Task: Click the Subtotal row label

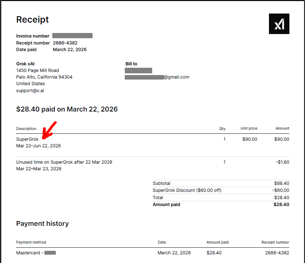Action: point(162,183)
